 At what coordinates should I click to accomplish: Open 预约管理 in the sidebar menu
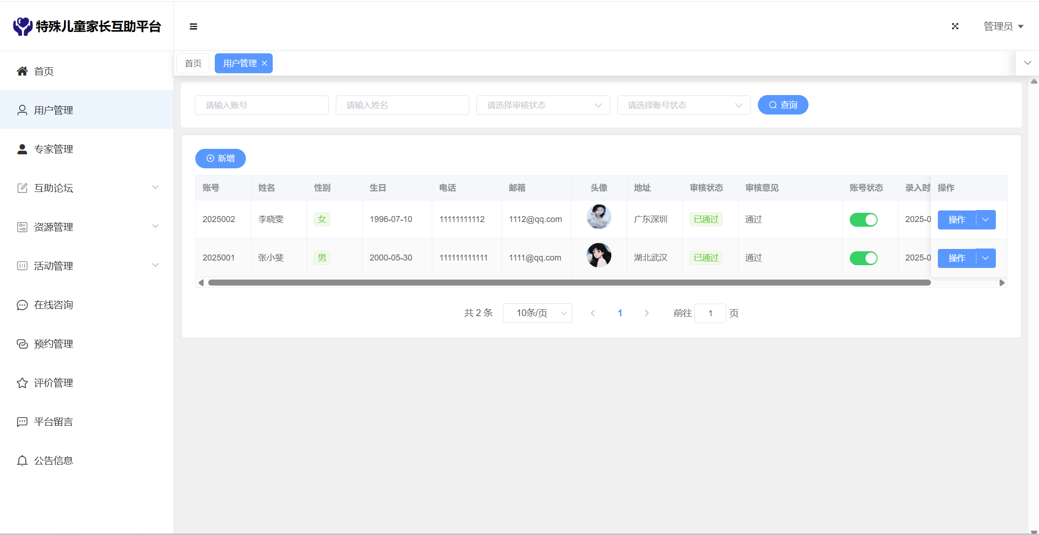(x=53, y=344)
